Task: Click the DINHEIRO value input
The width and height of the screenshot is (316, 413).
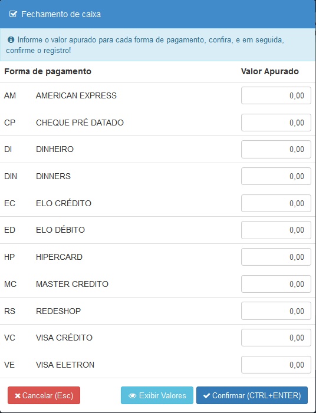Action: [276, 149]
